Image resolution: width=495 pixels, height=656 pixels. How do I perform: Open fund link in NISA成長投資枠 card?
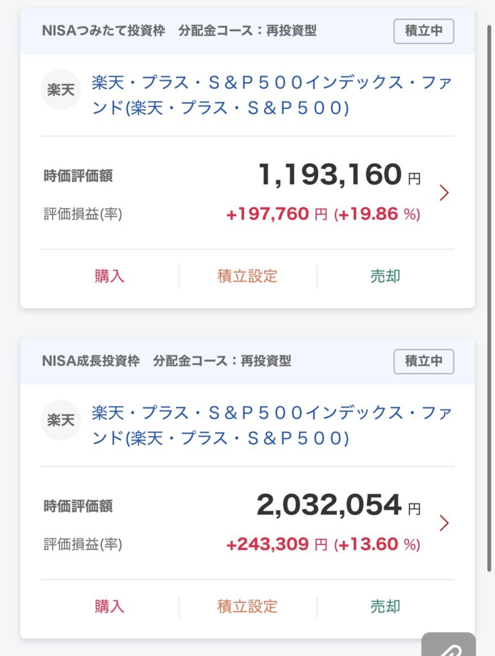point(272,425)
